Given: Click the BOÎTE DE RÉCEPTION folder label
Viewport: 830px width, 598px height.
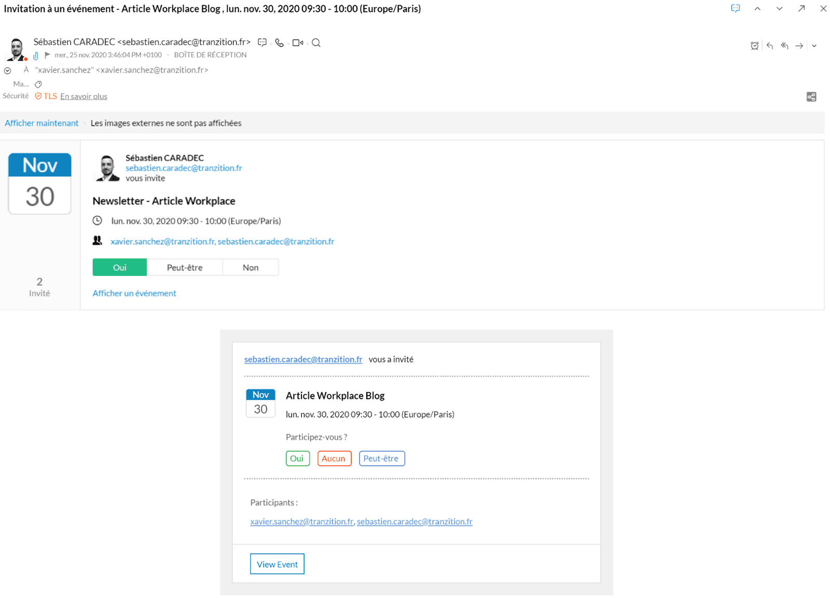Looking at the screenshot, I should point(210,55).
